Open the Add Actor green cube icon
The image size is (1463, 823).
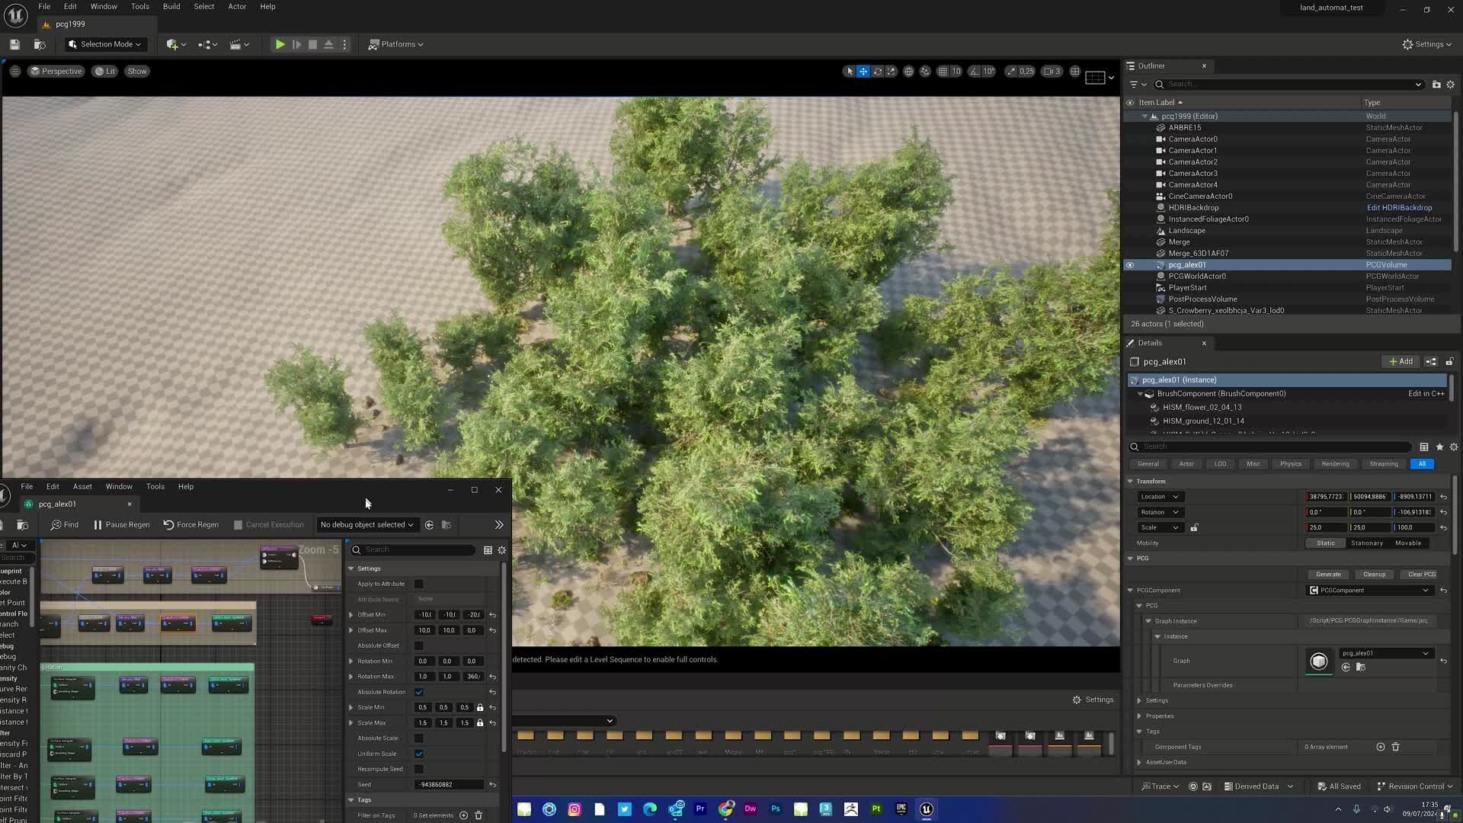click(174, 43)
